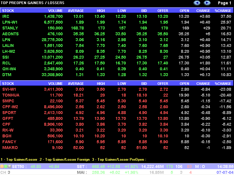Select the CPF-W2 stock symbol
The width and height of the screenshot is (234, 175).
tap(10, 107)
